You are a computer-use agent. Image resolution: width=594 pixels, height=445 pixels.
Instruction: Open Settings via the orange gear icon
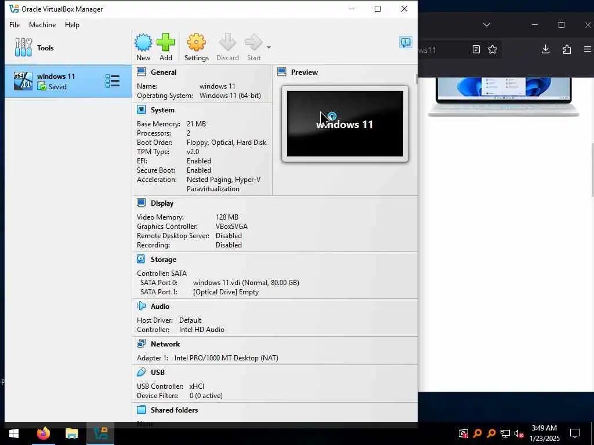[x=196, y=42]
